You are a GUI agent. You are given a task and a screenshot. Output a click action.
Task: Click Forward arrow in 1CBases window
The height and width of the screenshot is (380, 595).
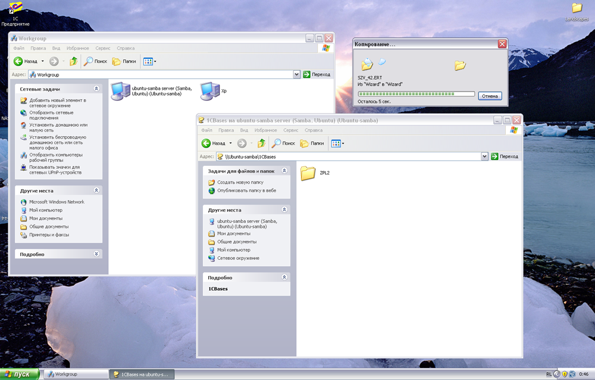(242, 143)
